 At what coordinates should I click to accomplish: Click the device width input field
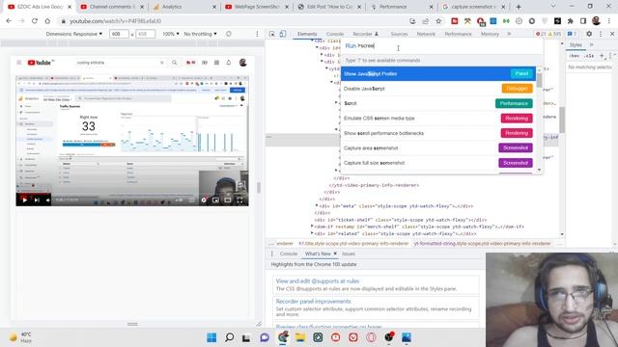click(x=119, y=35)
